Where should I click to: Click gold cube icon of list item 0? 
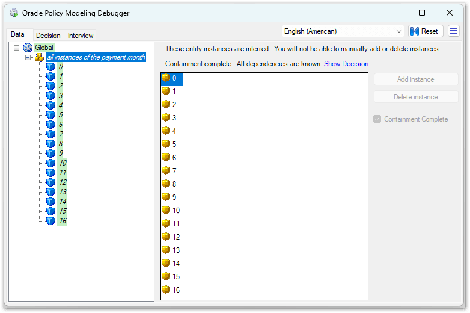click(x=166, y=78)
